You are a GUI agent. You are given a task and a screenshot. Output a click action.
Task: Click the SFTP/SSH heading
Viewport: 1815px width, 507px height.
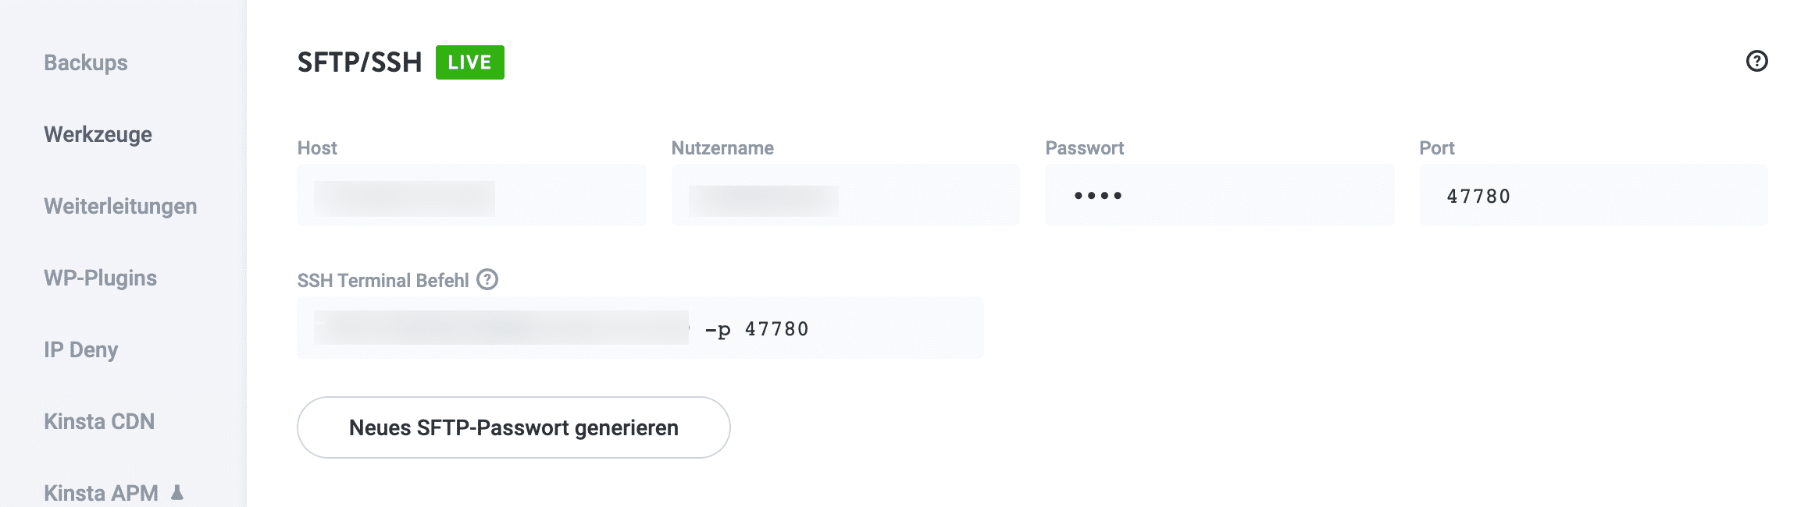358,61
